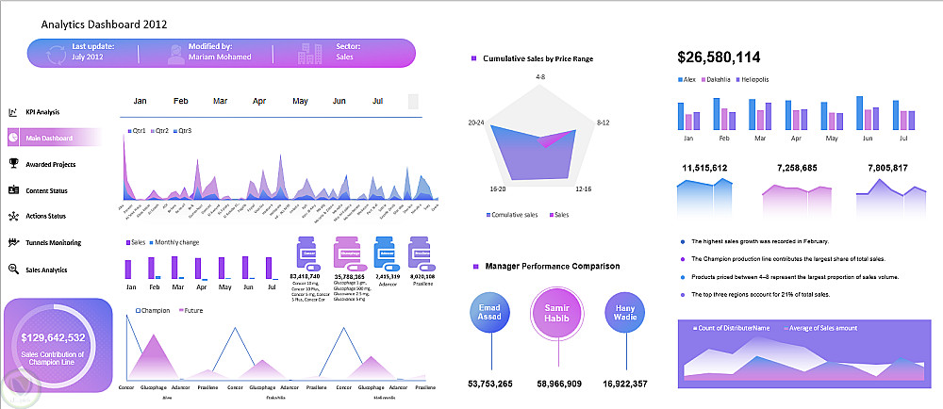Open the Content Status section
943x409 pixels.
coord(45,190)
